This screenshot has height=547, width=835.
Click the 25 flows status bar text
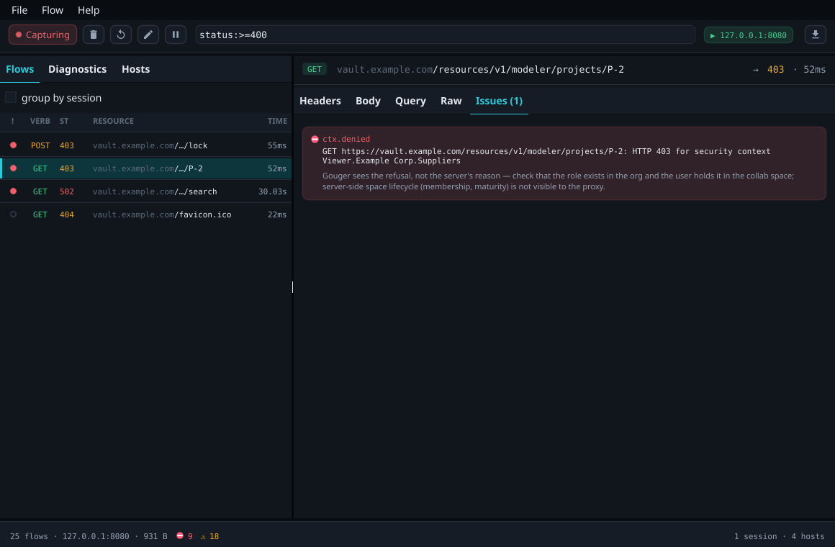29,535
